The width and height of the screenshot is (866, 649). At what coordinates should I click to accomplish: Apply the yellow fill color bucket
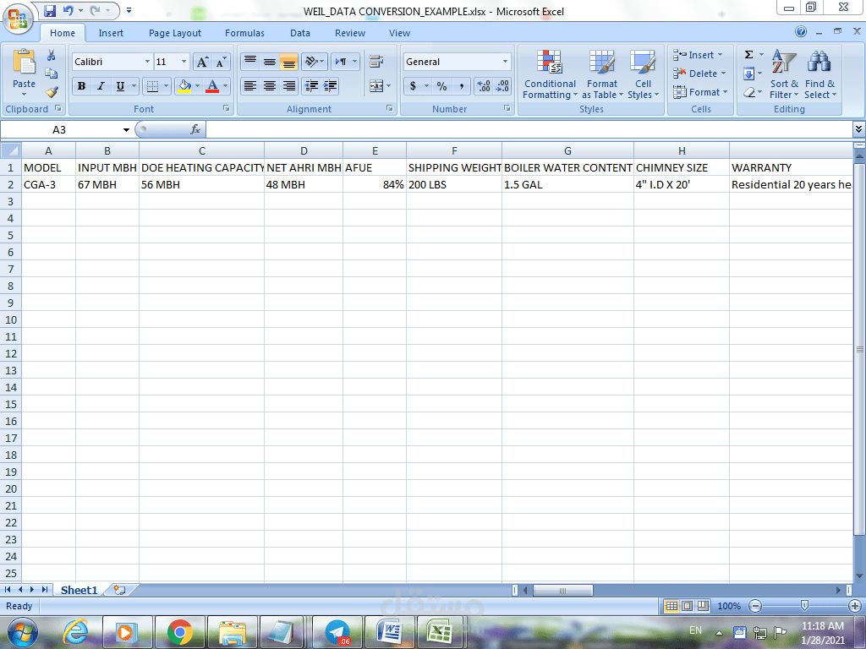(x=184, y=86)
